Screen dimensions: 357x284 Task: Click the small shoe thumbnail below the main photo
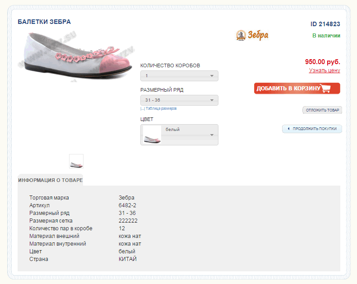pyautogui.click(x=76, y=161)
